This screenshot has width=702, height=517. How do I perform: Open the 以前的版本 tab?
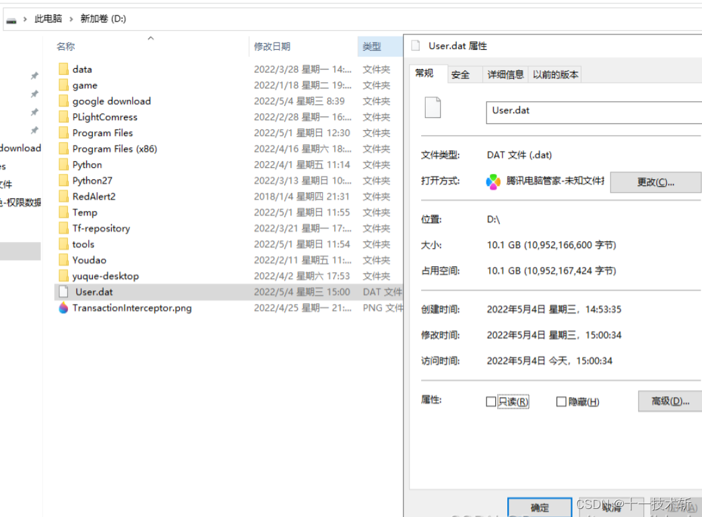tap(556, 75)
